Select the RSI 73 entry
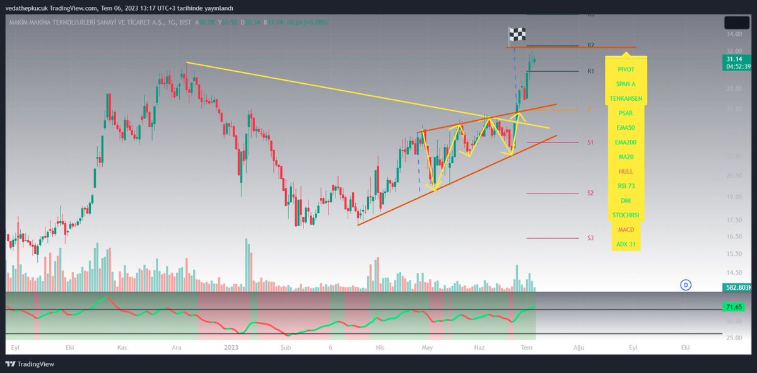Screen dimensions: 757x373 pyautogui.click(x=626, y=186)
